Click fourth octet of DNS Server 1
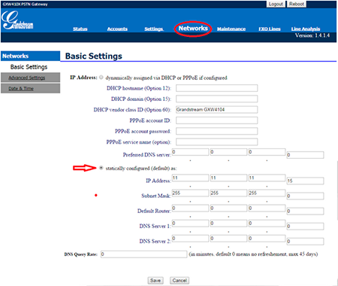 coord(305,227)
